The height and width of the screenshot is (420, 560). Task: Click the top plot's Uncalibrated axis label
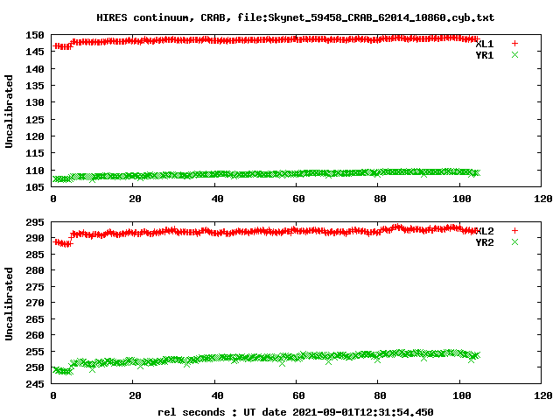[9, 111]
